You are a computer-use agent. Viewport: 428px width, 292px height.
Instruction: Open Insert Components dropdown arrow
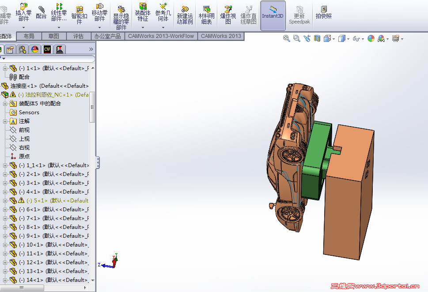(23, 27)
